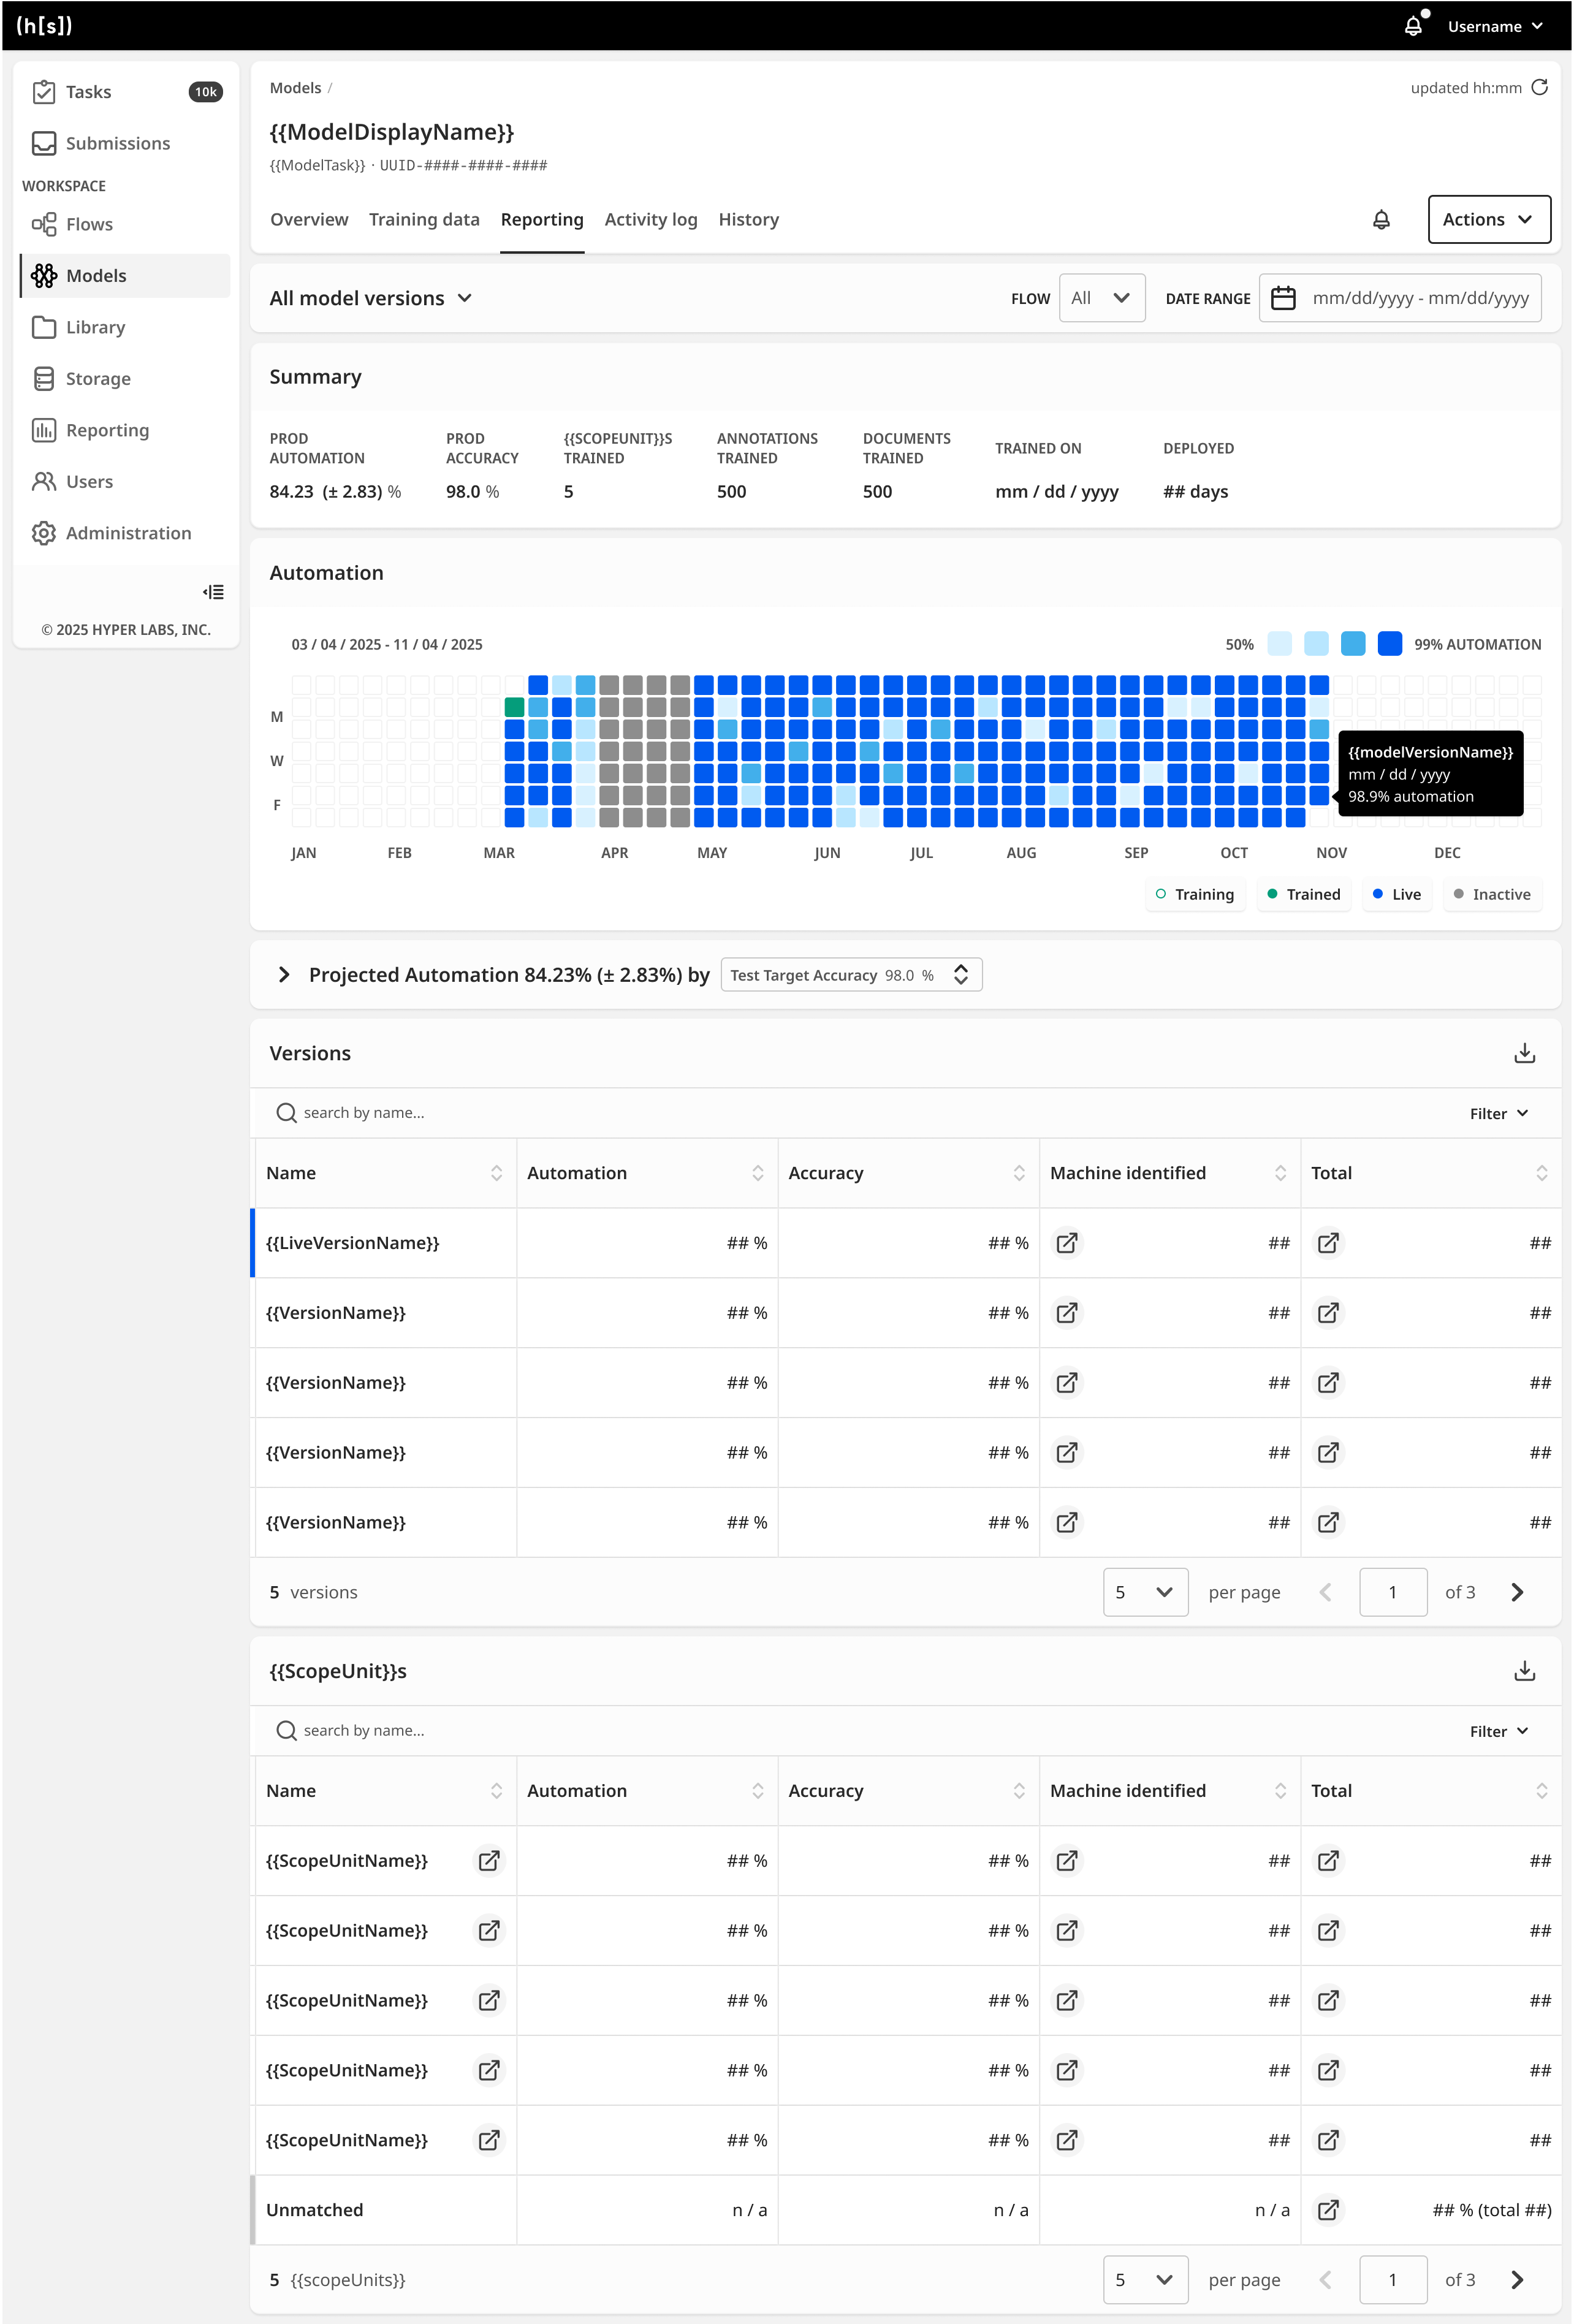The image size is (1574, 2324).
Task: Toggle the Training legend filter
Action: tap(1195, 894)
